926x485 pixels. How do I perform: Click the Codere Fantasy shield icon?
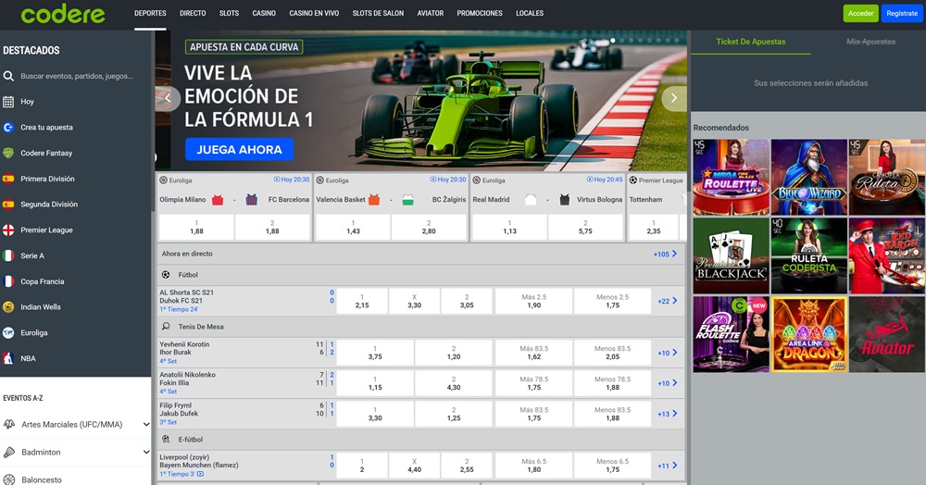point(8,153)
